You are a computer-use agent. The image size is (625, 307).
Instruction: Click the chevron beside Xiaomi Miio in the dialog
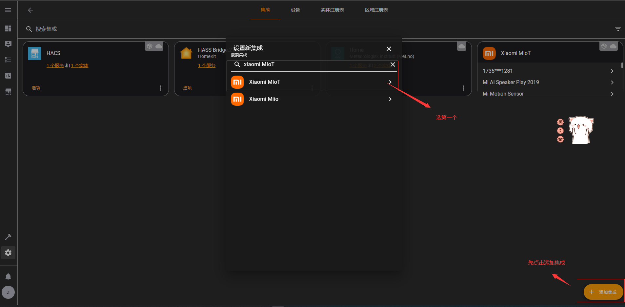[390, 99]
